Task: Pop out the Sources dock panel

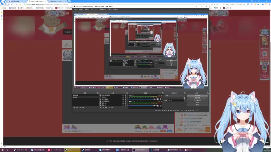Action: pos(127,93)
